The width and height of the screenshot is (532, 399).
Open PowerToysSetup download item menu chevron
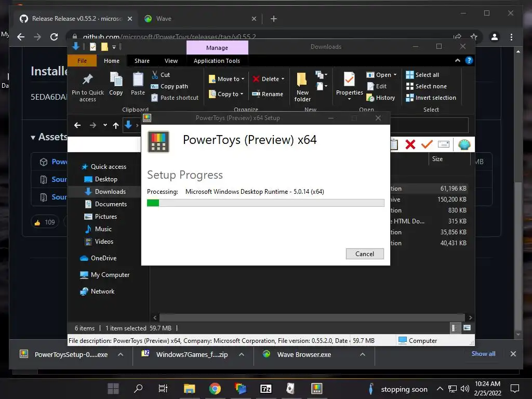(121, 354)
